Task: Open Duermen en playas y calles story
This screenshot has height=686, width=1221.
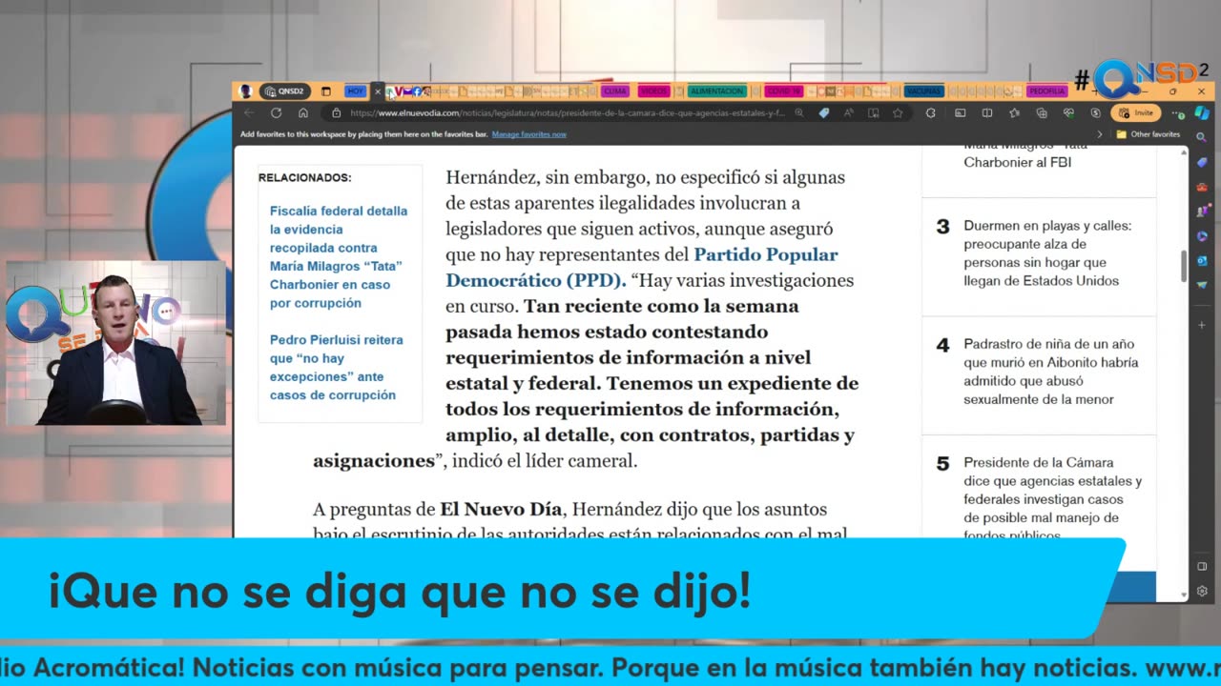Action: tap(1047, 253)
